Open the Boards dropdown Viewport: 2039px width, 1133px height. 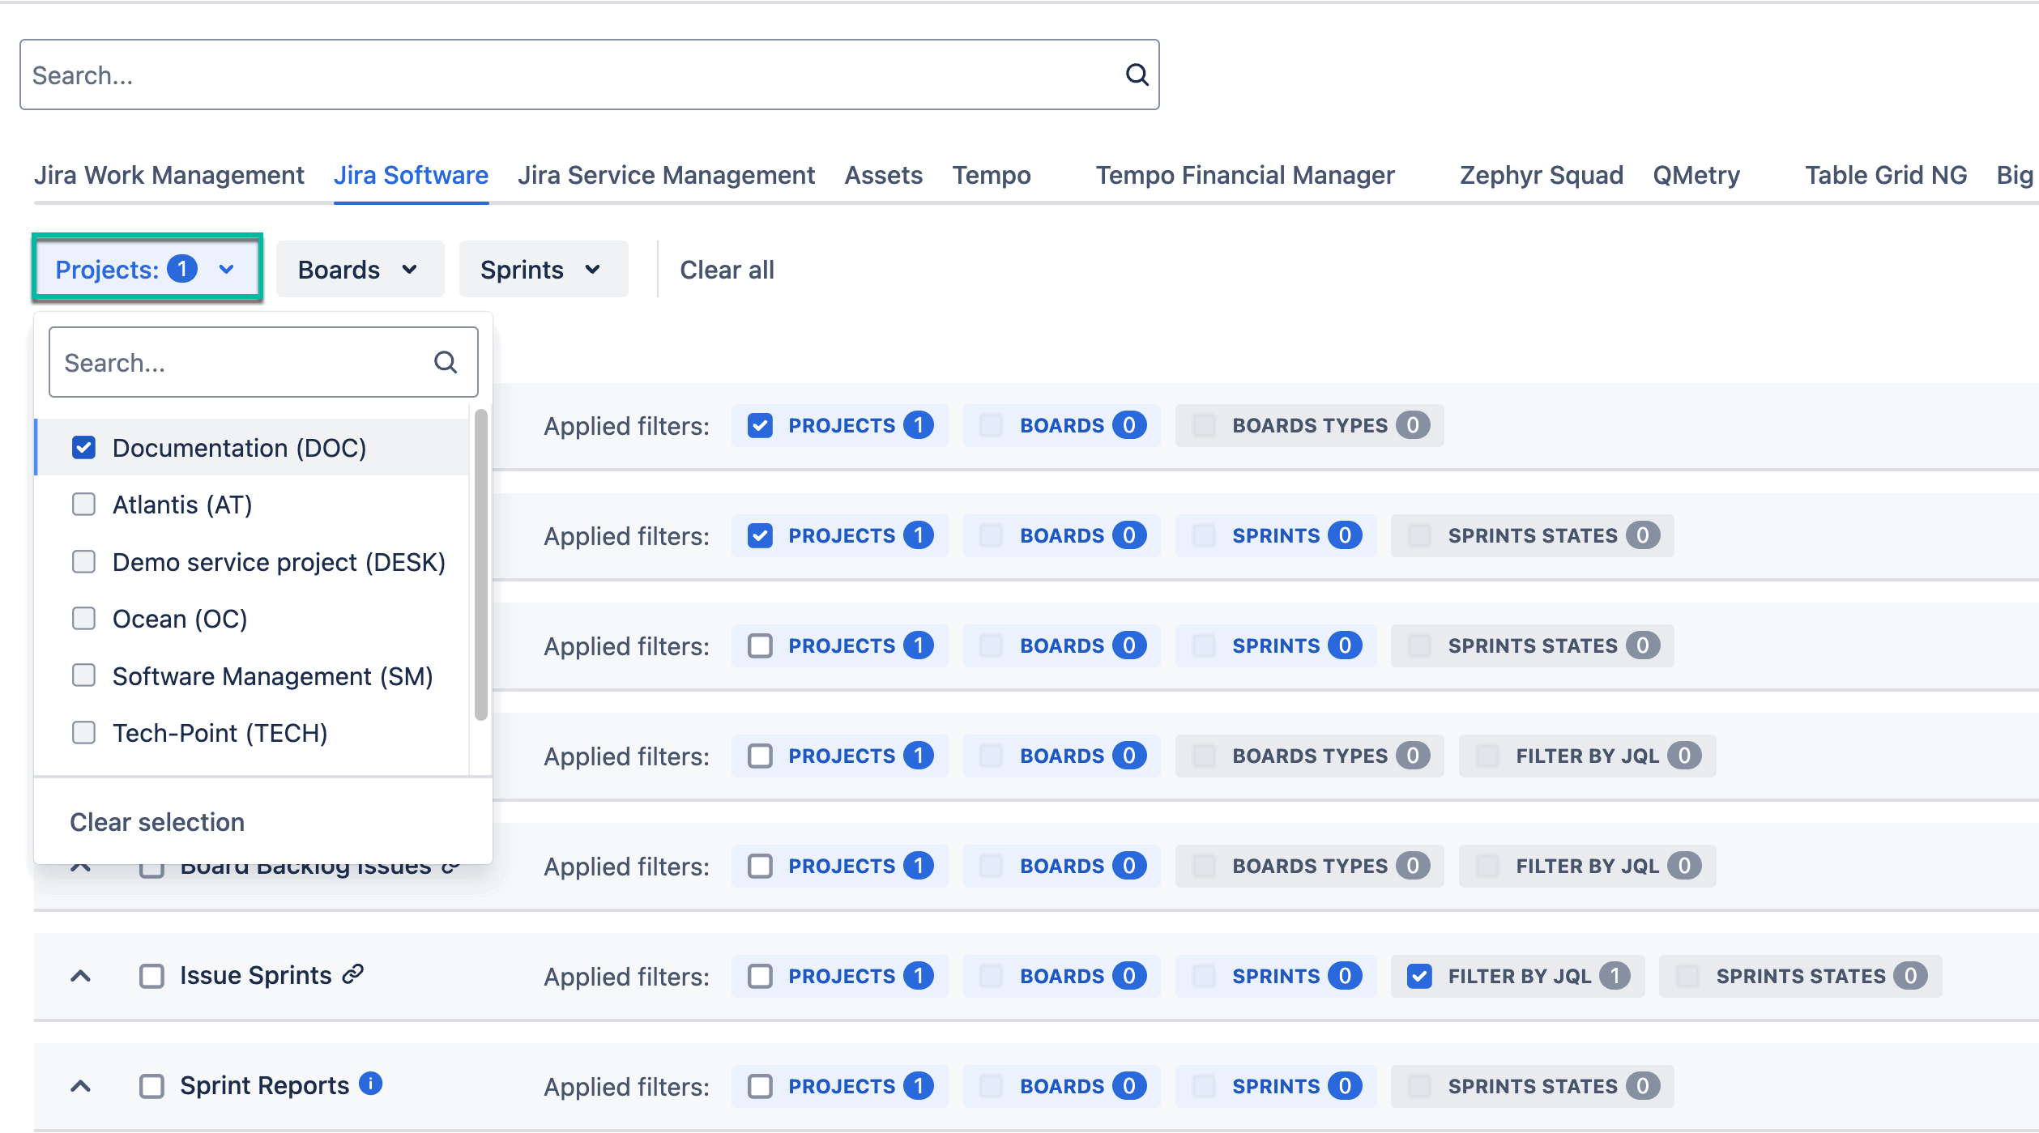click(x=359, y=269)
